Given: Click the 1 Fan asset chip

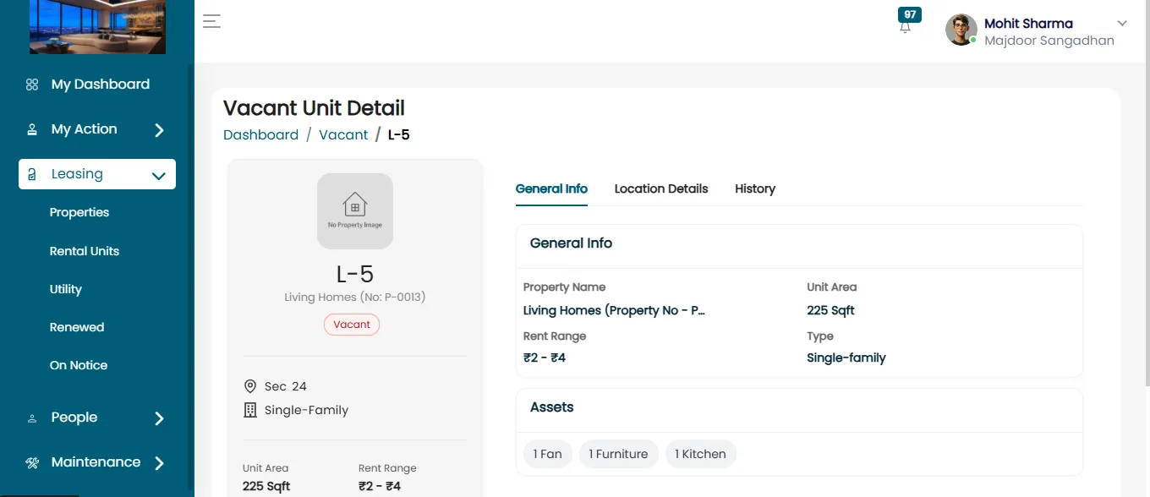Looking at the screenshot, I should 548,454.
